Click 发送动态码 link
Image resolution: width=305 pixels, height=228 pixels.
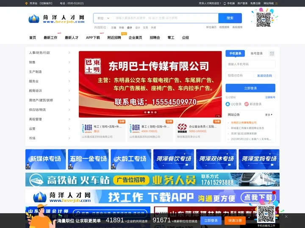[x=264, y=76]
